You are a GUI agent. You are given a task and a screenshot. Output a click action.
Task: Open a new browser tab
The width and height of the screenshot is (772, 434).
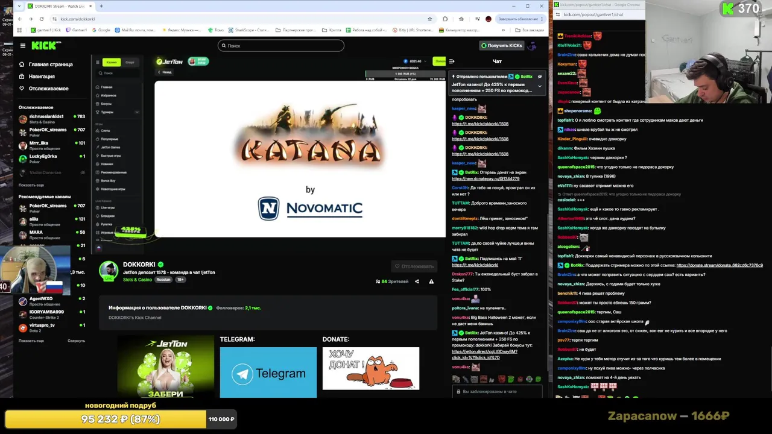pos(101,6)
